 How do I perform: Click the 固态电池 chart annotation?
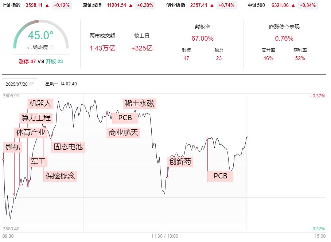click(68, 147)
